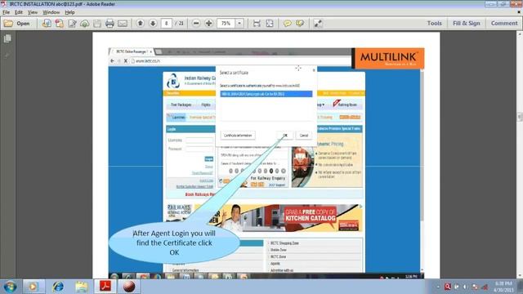Viewport: 523px width, 294px height.
Task: Click the create PDF online icon
Action: click(60, 24)
